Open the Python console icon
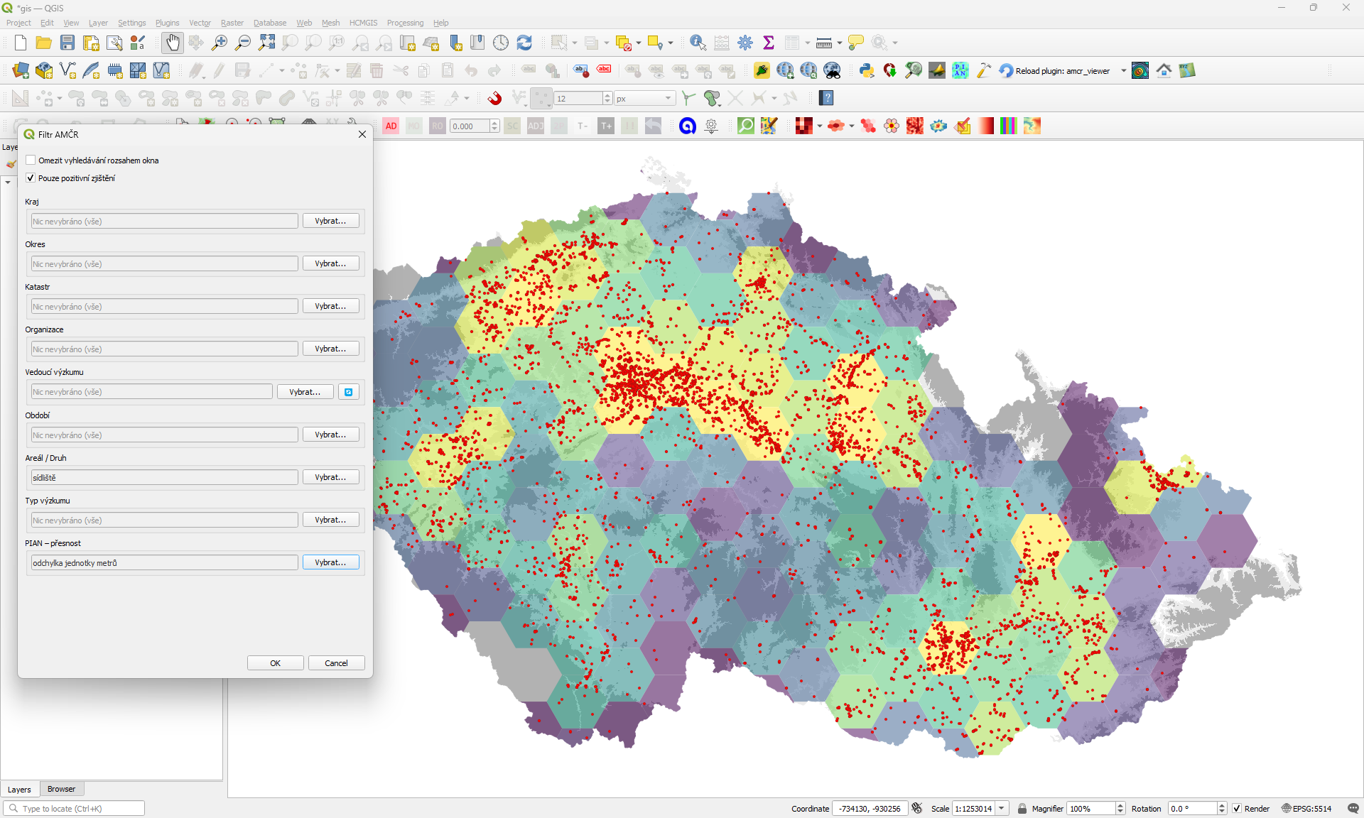 coord(866,70)
